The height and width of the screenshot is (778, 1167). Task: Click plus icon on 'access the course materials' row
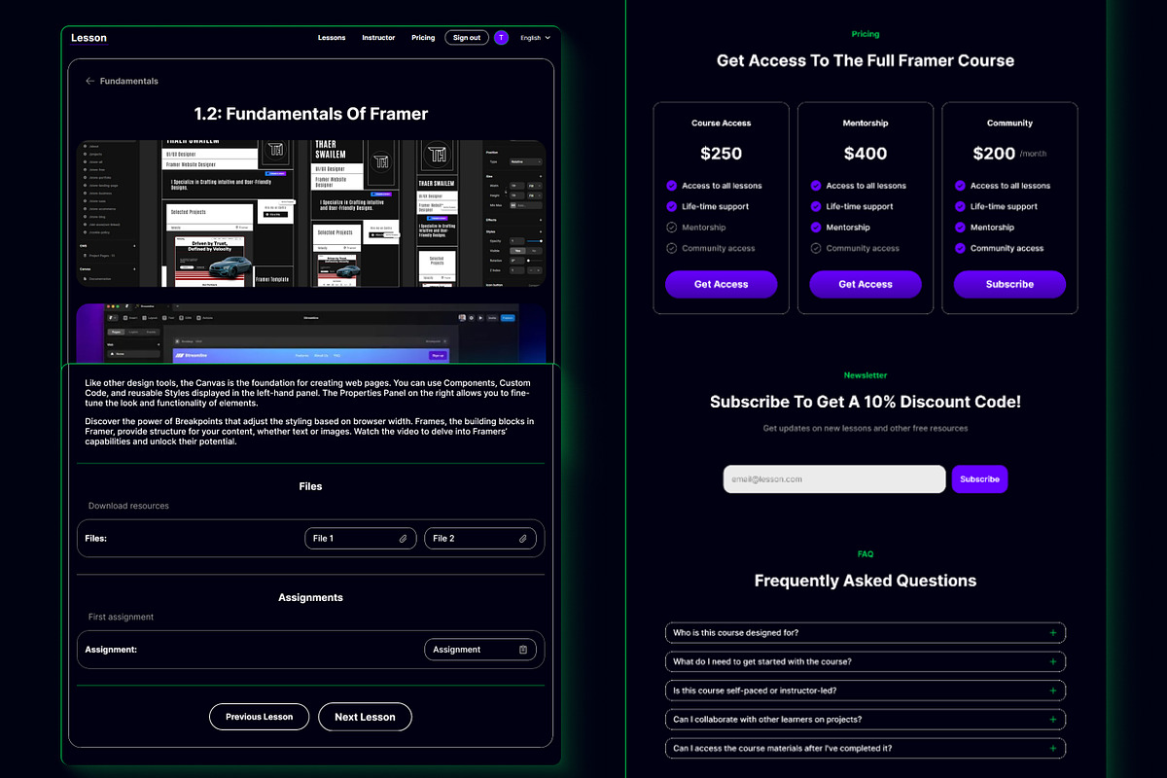1053,749
